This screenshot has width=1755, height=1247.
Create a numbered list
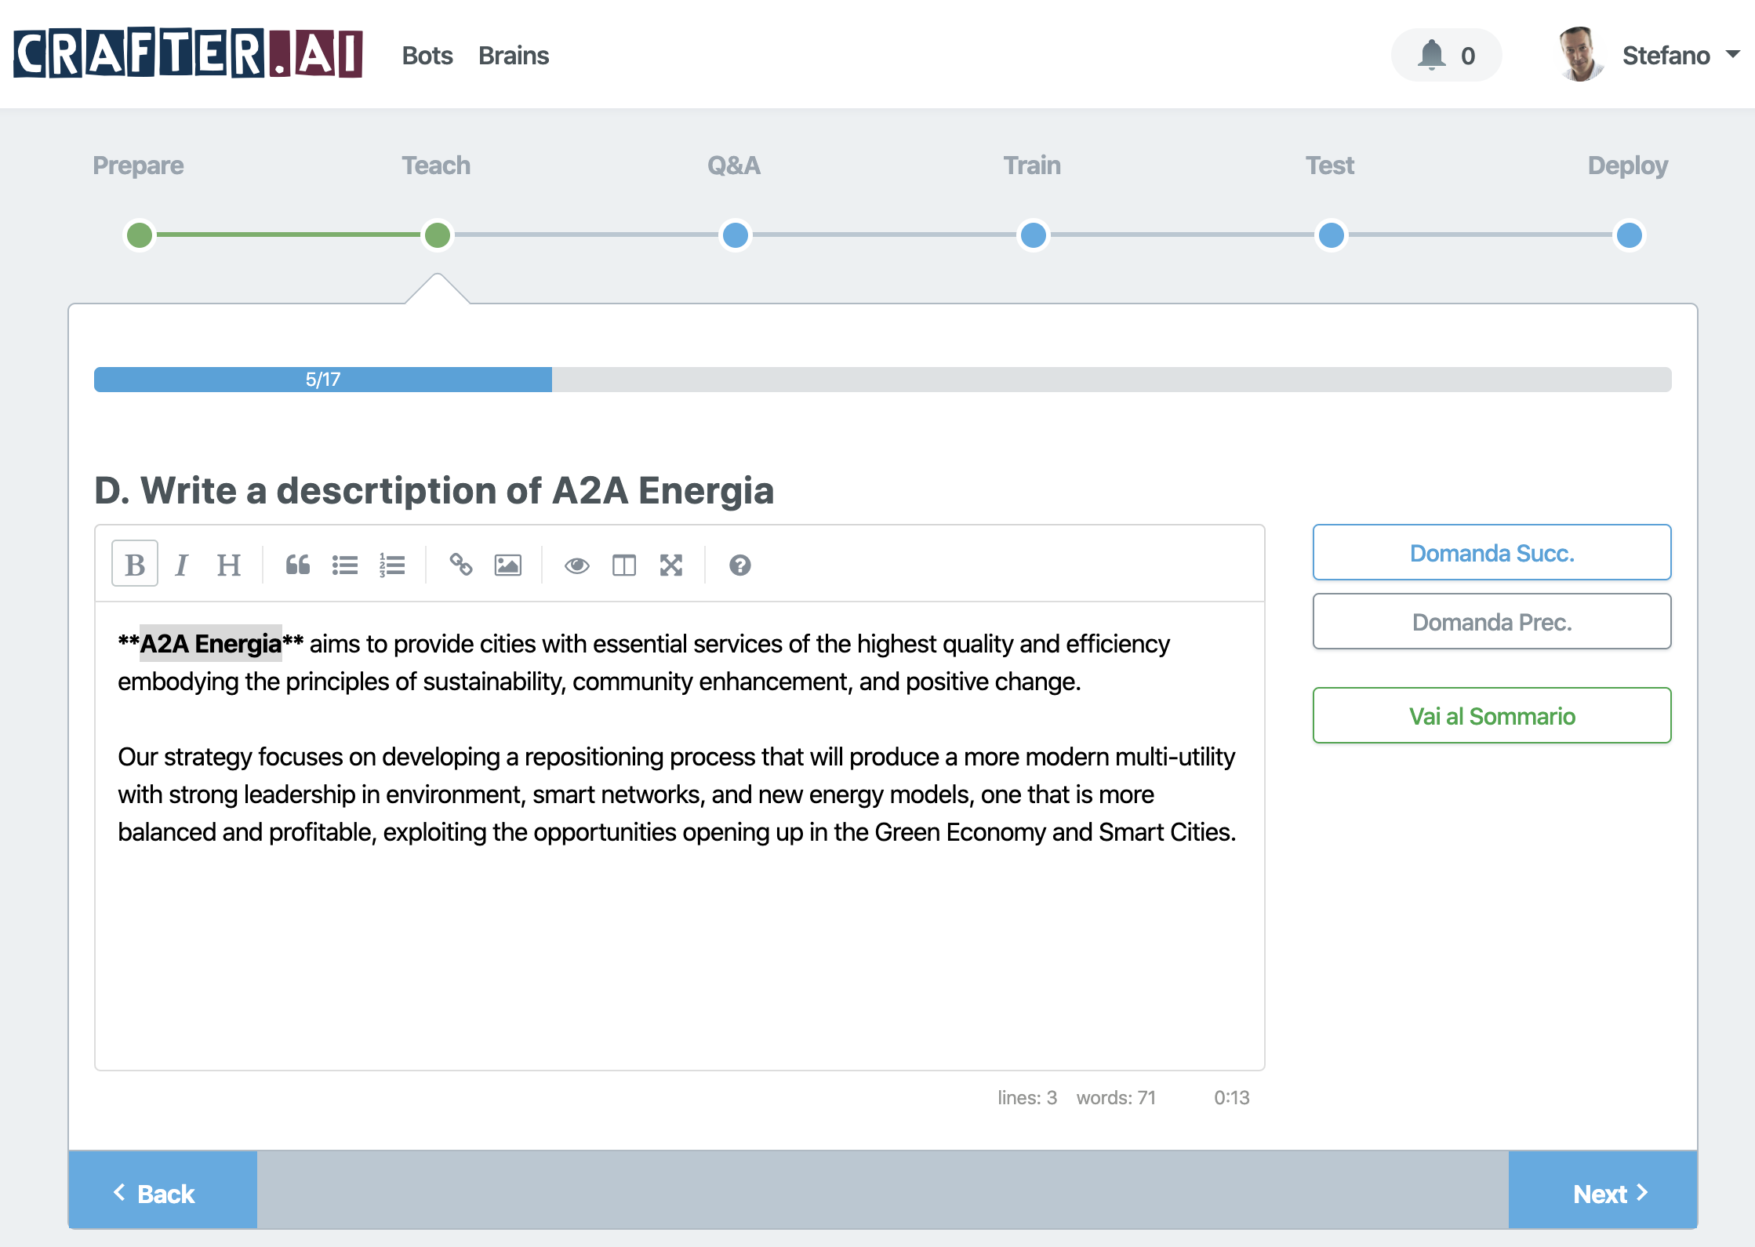392,564
